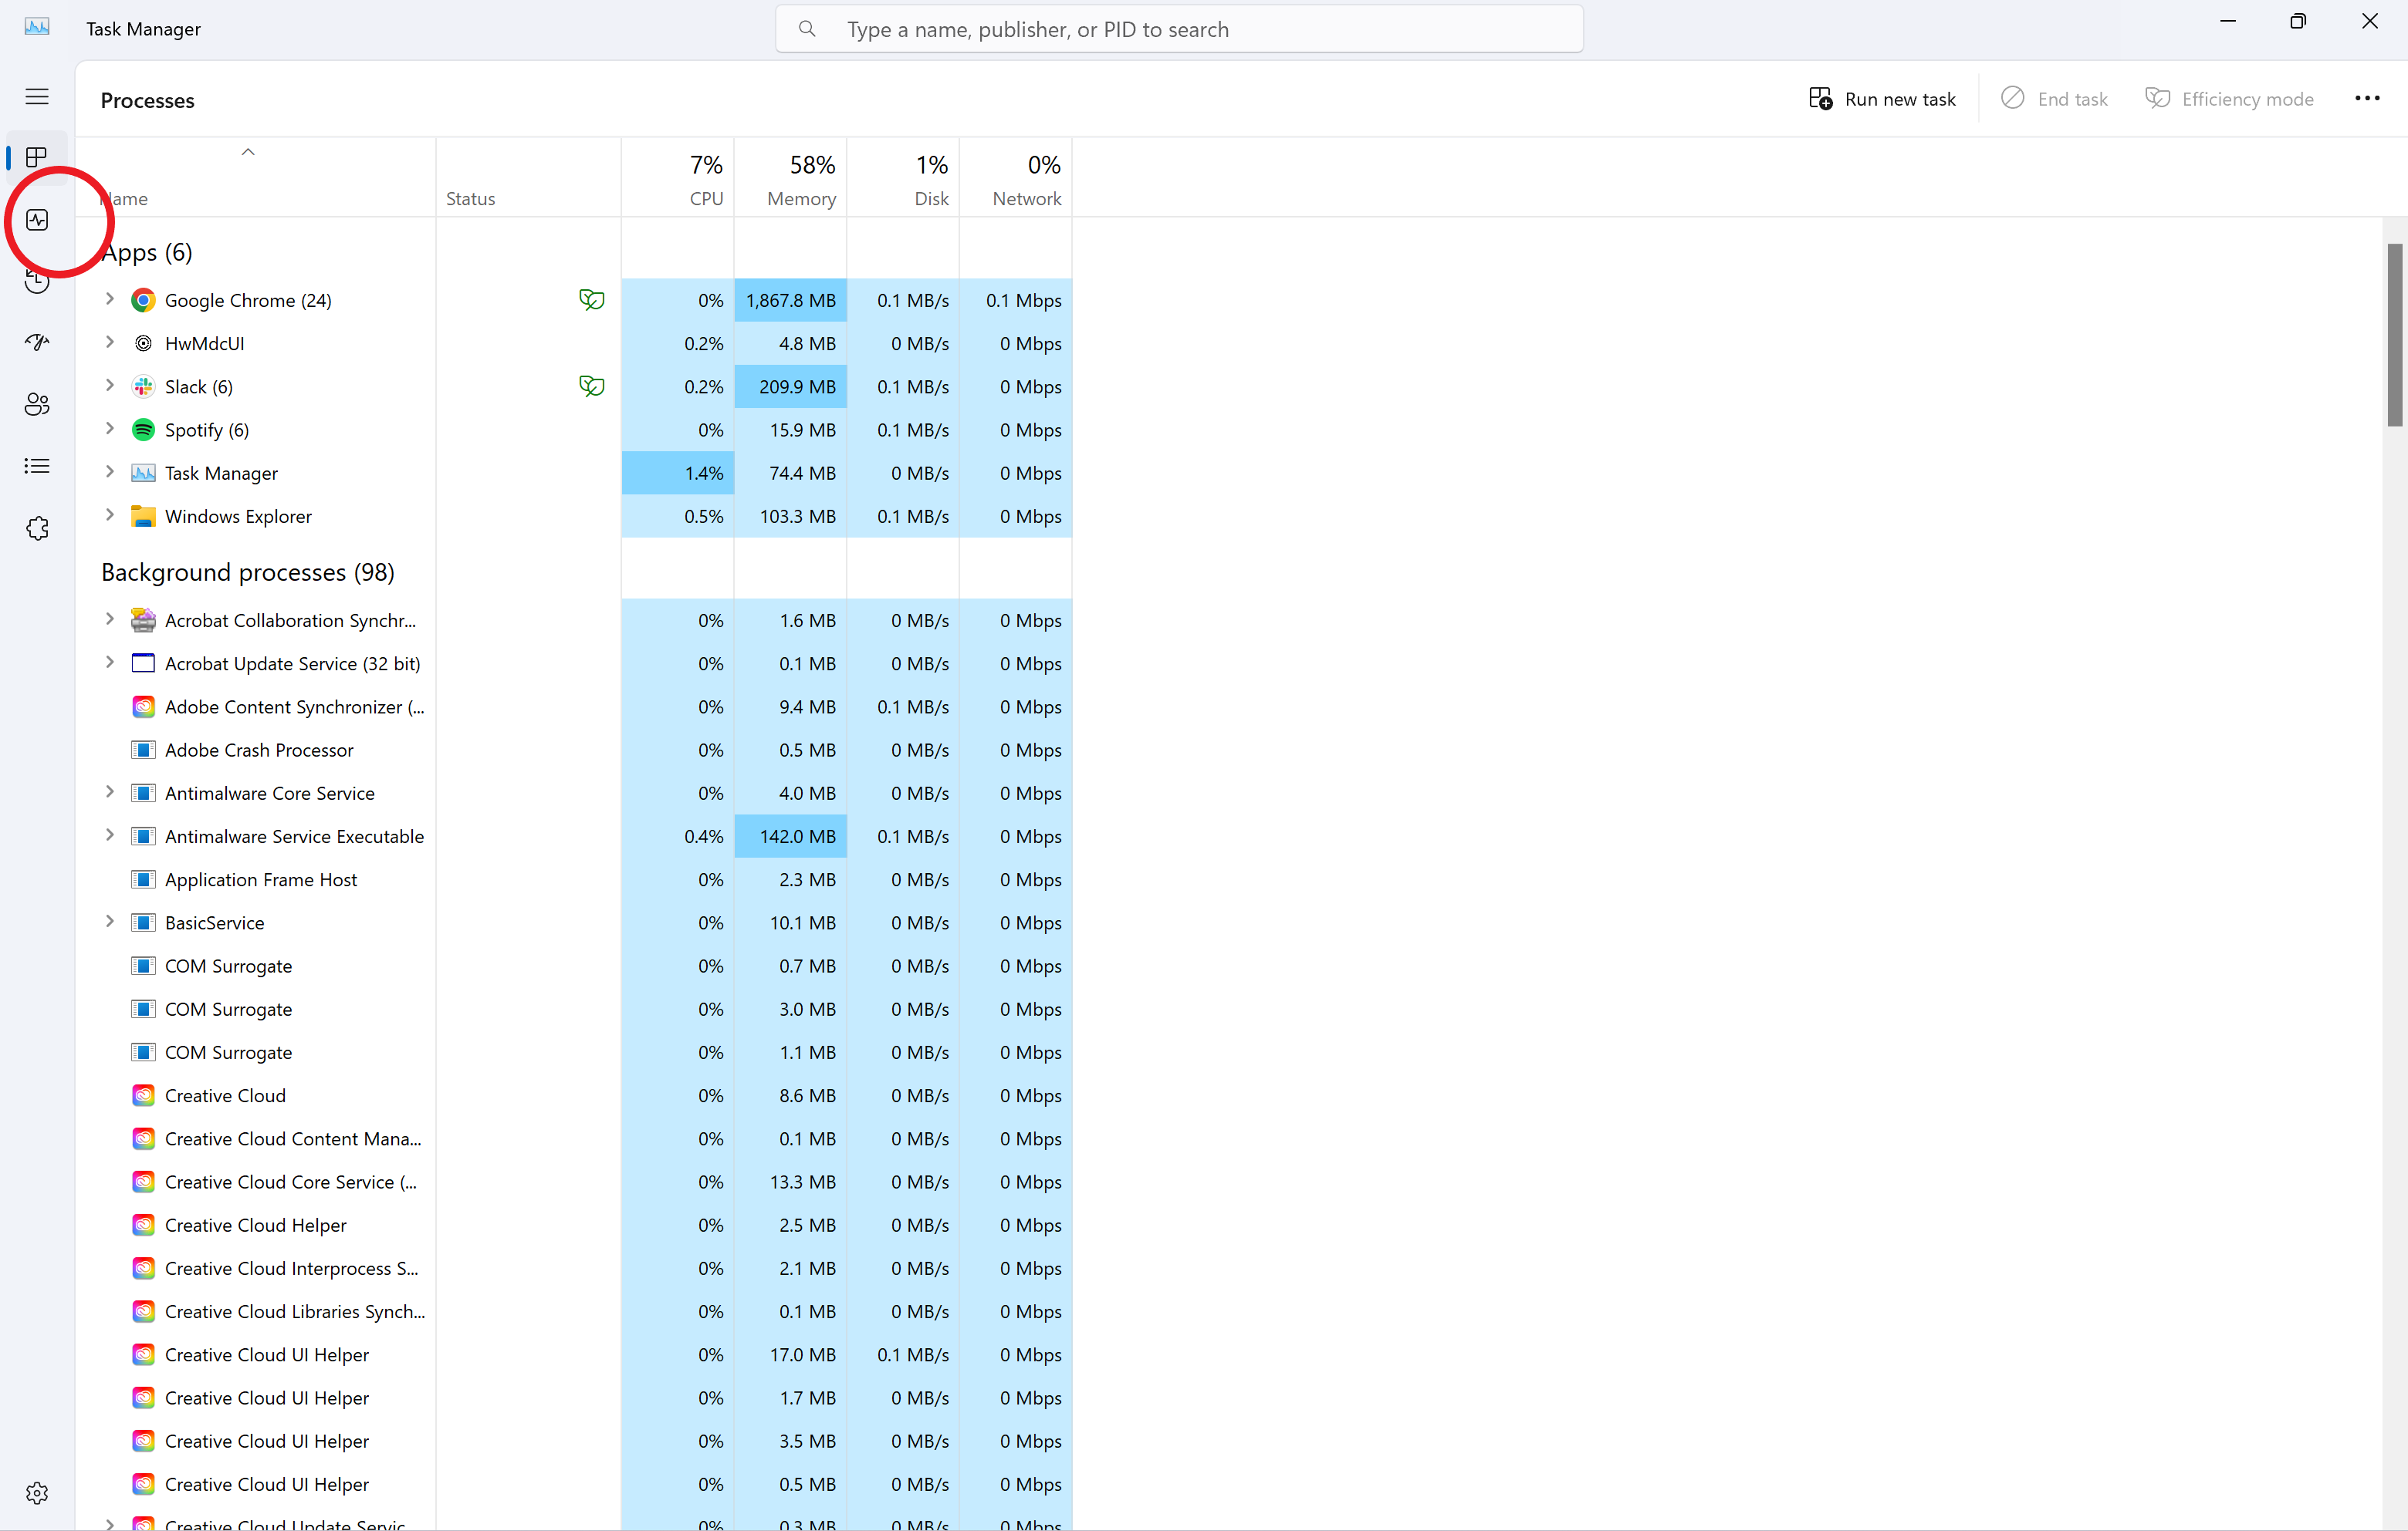Select the Processes page icon in sidebar
Viewport: 2408px width, 1531px height.
click(x=37, y=158)
